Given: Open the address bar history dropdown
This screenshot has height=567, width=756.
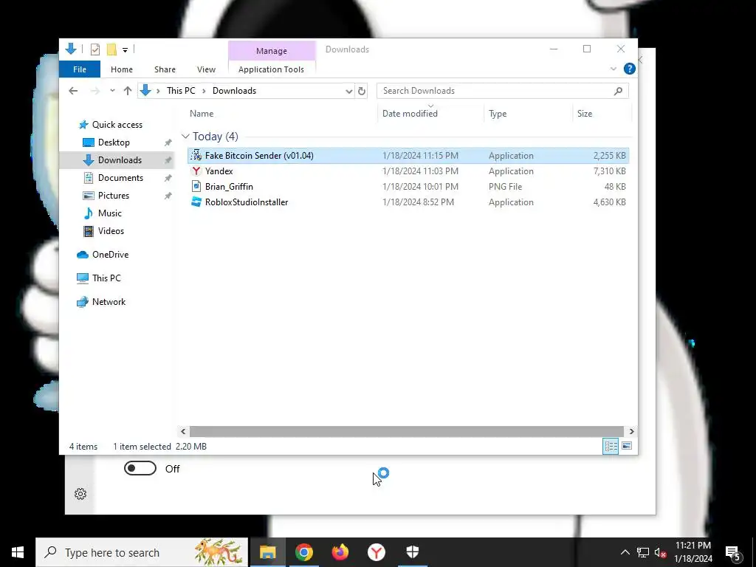Looking at the screenshot, I should (x=349, y=91).
